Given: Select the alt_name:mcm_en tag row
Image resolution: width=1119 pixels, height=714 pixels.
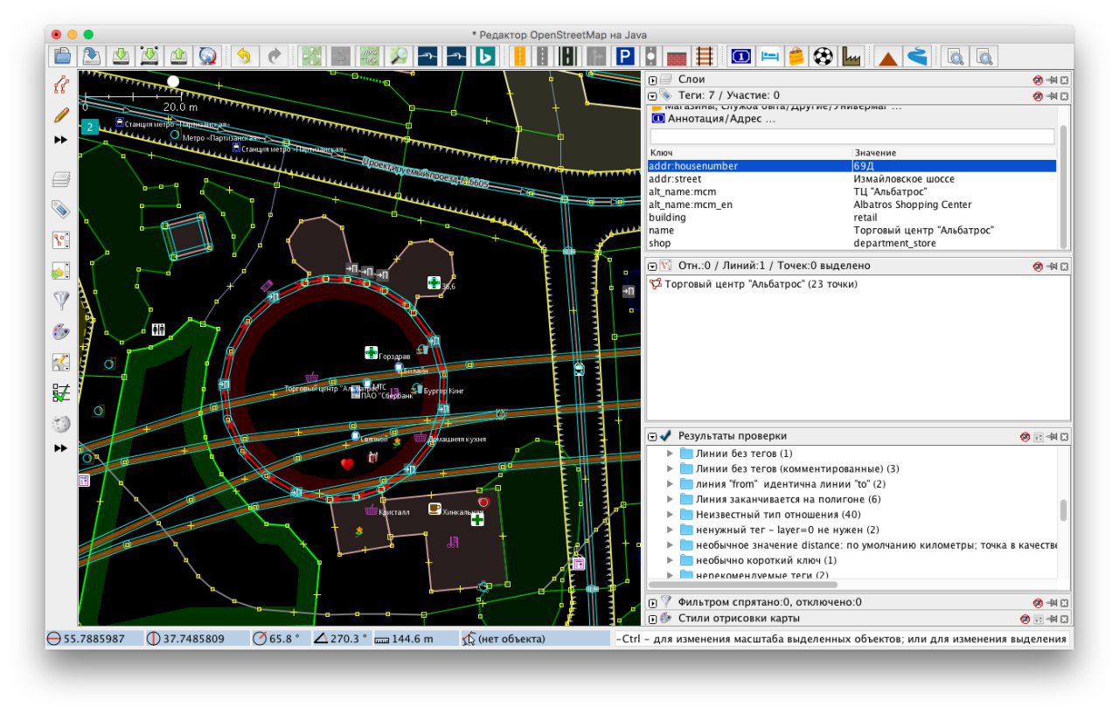Looking at the screenshot, I should 852,204.
